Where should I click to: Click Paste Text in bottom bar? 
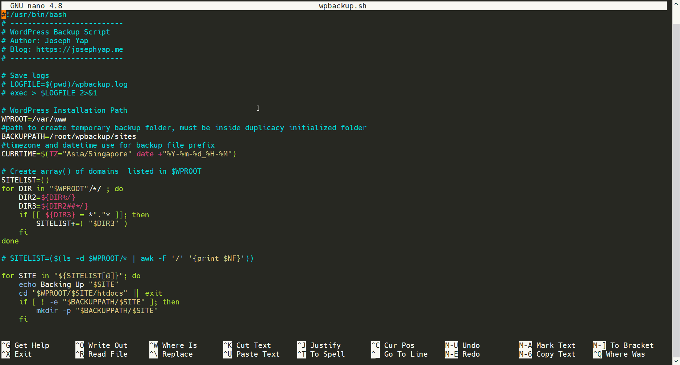[x=258, y=354]
